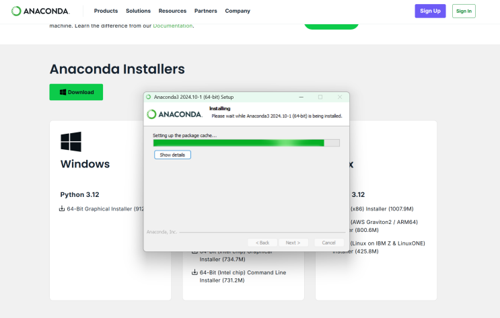This screenshot has width=500, height=318.
Task: Maximize the Anaconda3 Setup window
Action: click(x=320, y=97)
